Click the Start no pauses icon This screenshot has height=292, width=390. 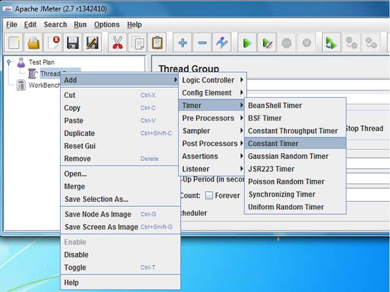[267, 43]
